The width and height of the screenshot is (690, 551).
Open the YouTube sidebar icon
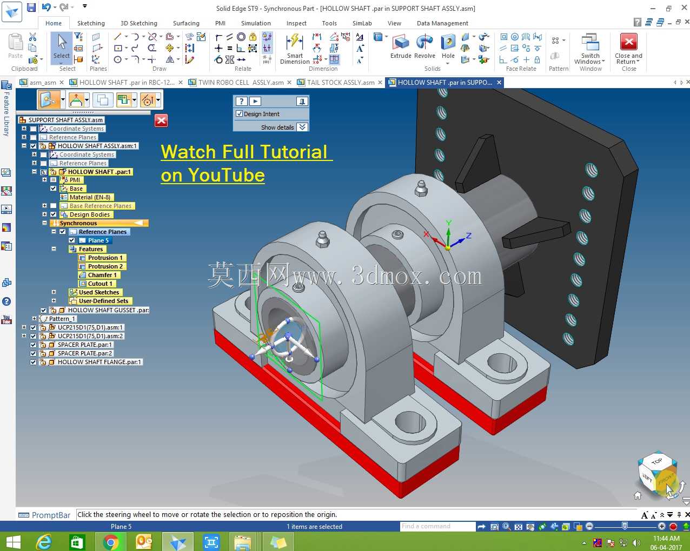click(x=6, y=319)
